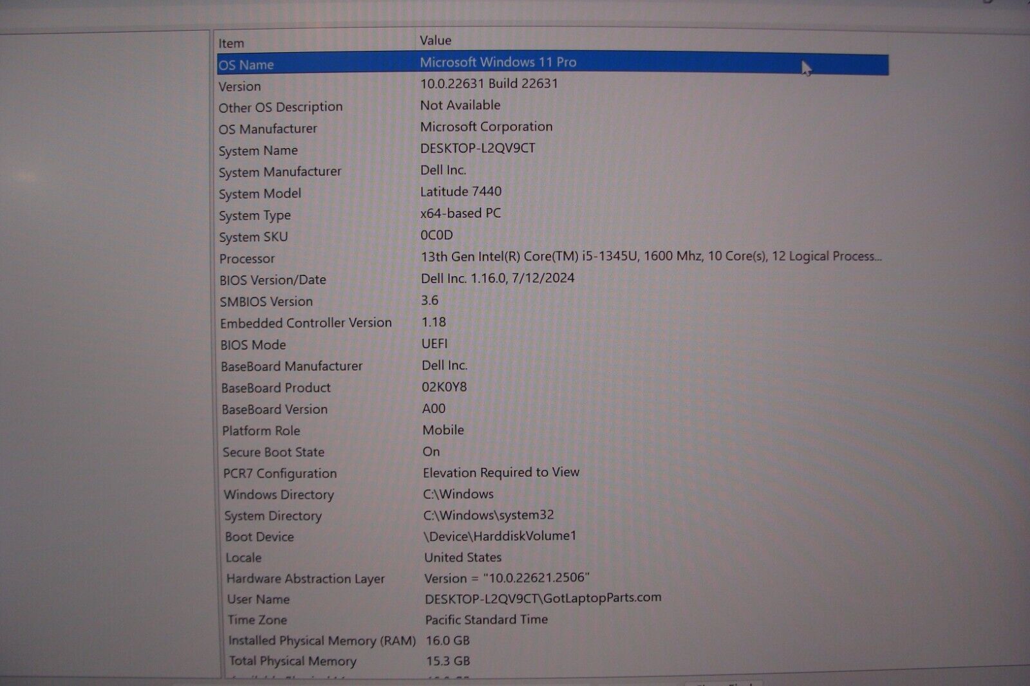Select 'SMBIOS Version' item
Screen dimensions: 1030x686
pyautogui.click(x=267, y=302)
